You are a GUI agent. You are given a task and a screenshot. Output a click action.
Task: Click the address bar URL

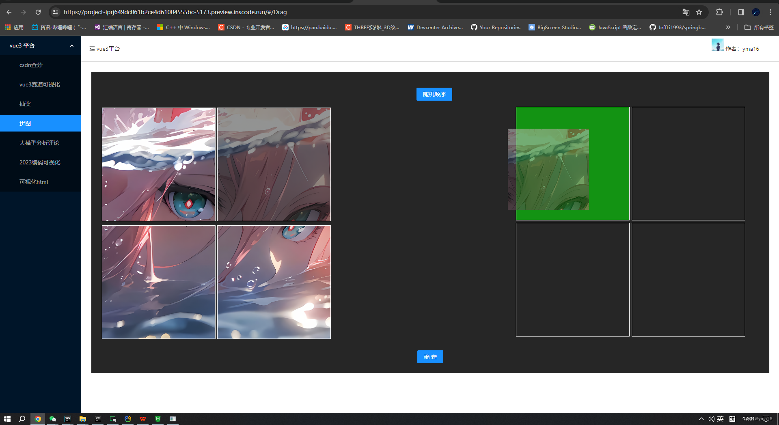pos(175,12)
